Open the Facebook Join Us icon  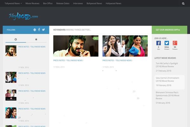pyautogui.click(x=159, y=43)
